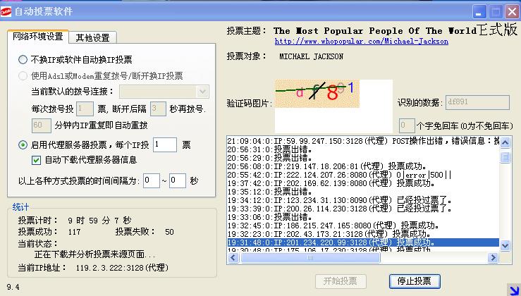521x296 pixels.
Task: Select log row 19:37:42 IP 202.169.62.139
Action: pyautogui.click(x=363, y=183)
